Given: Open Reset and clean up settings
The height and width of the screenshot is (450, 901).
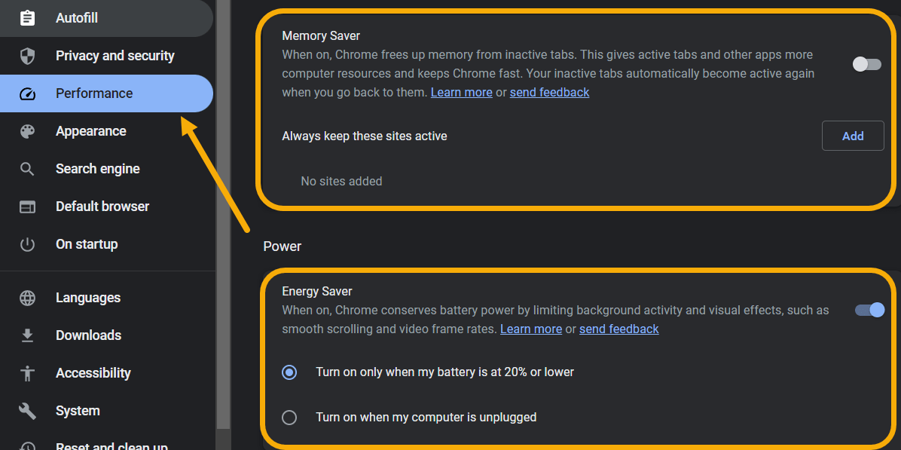Looking at the screenshot, I should click(x=111, y=445).
